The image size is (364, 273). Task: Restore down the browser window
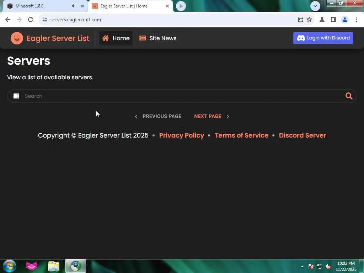341,3
